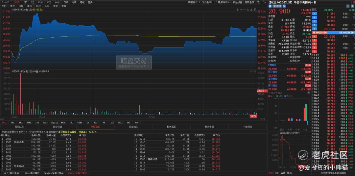Viewport: 355px width, 176px height.
Task: Click the plus zoom-in chart icon
Action: coord(241,10)
